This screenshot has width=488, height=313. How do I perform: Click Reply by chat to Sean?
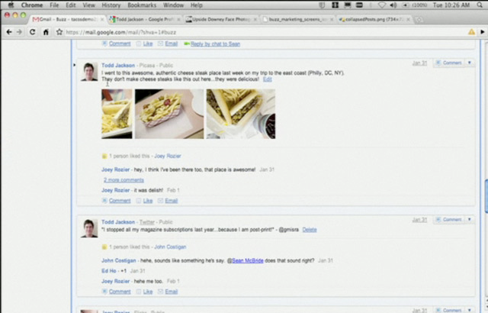point(215,44)
